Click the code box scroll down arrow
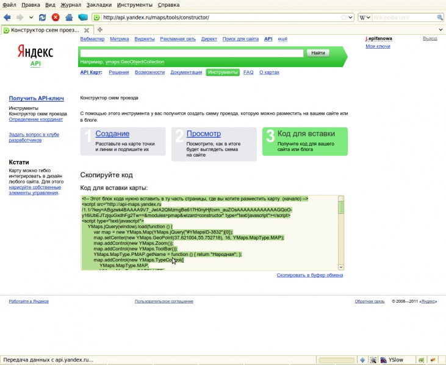Image resolution: width=446 pixels, height=365 pixels. click(341, 267)
